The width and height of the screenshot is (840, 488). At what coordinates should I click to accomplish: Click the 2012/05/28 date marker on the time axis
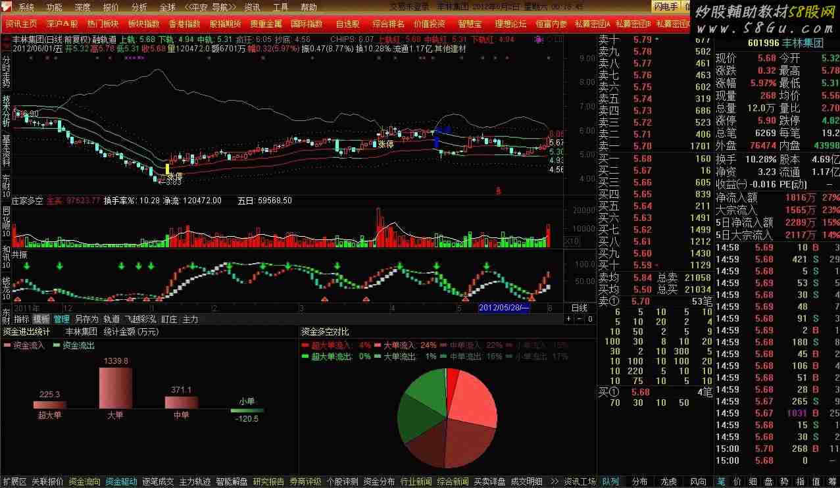[505, 308]
